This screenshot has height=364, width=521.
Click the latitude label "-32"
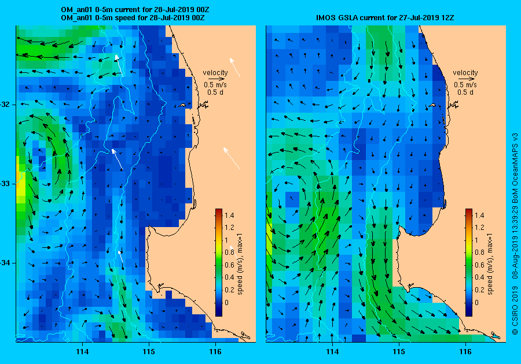[6, 105]
